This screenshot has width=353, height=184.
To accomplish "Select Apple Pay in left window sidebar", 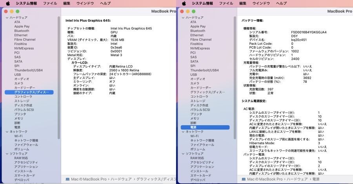I will point(22,26).
